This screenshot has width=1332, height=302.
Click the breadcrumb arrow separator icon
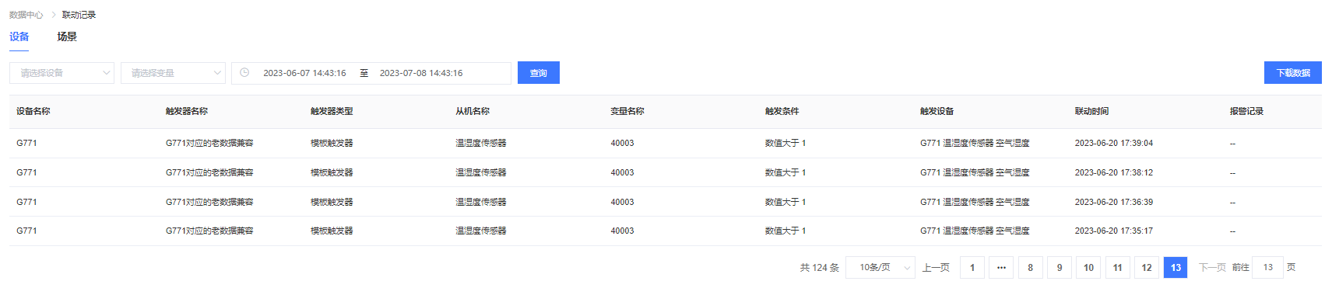(53, 15)
